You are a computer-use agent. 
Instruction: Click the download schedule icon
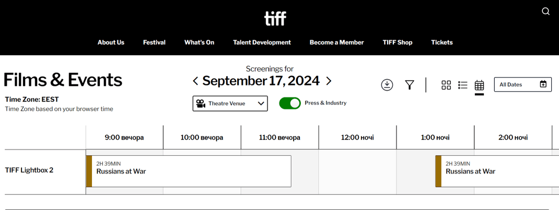point(387,84)
